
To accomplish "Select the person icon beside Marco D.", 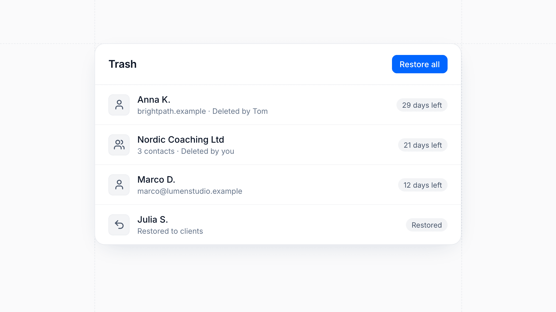I will pyautogui.click(x=119, y=185).
